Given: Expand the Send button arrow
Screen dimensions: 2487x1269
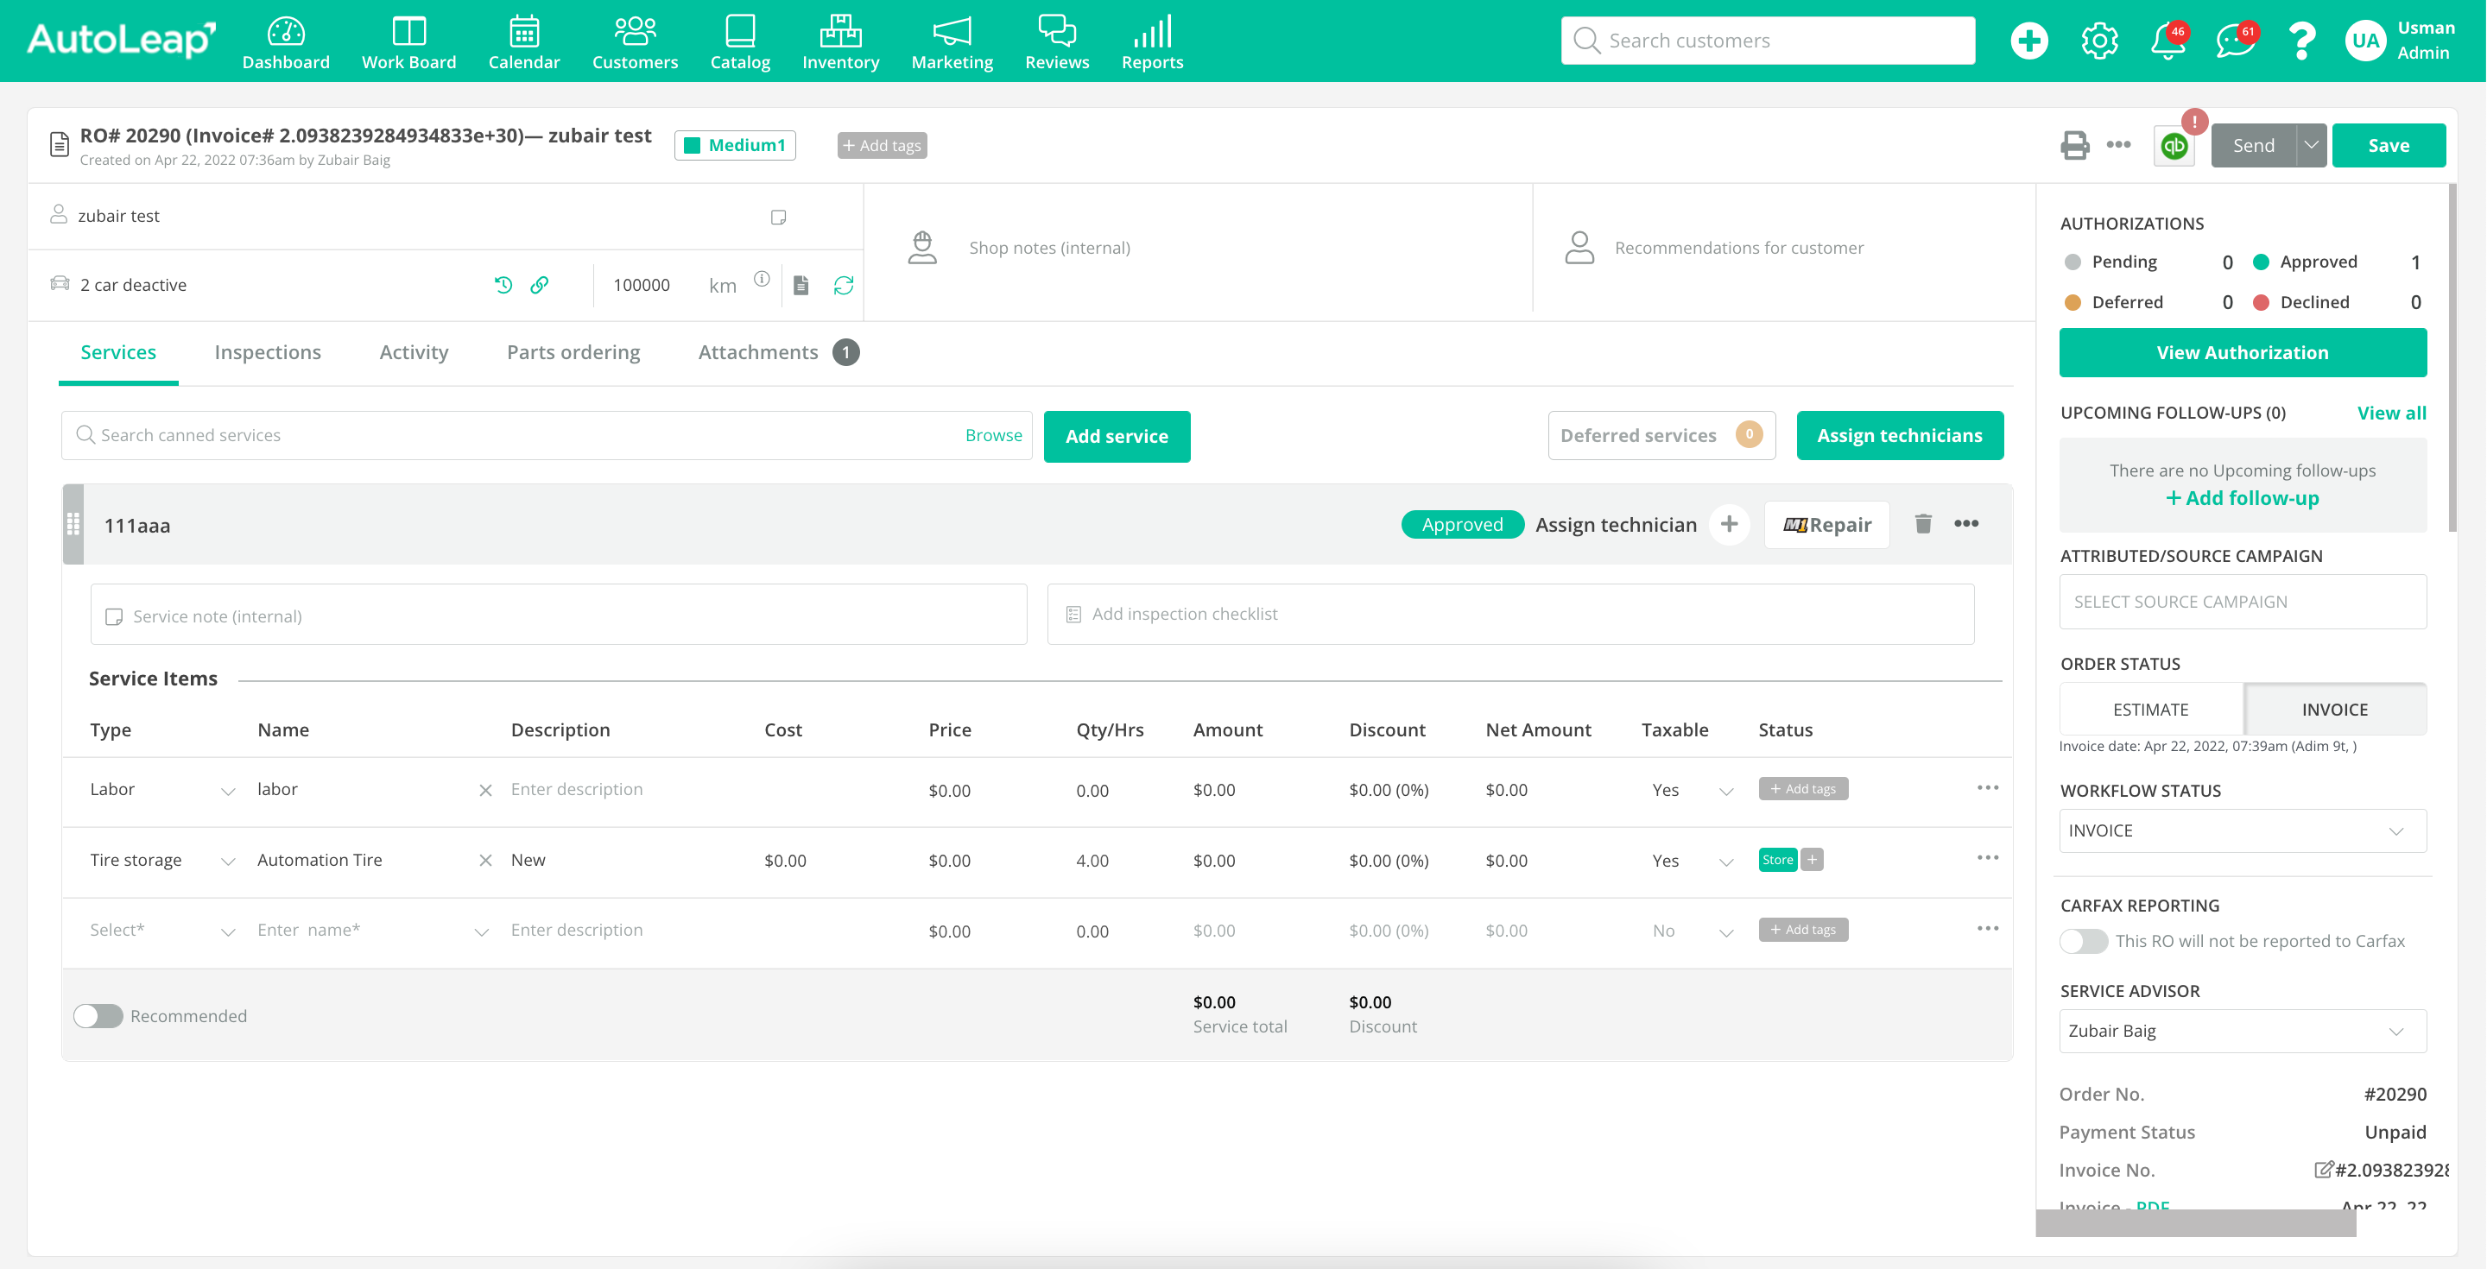Looking at the screenshot, I should [x=2310, y=145].
